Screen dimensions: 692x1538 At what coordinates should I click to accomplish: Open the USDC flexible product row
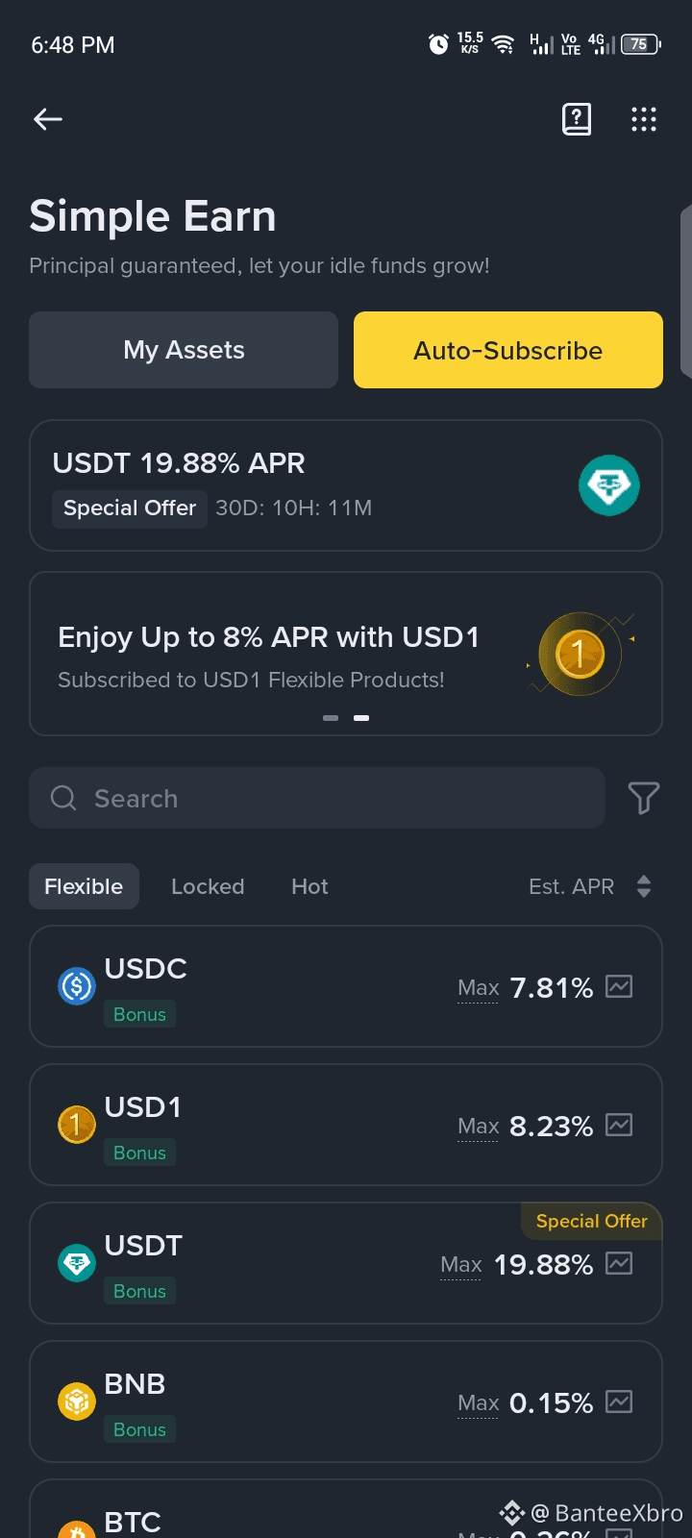[346, 986]
